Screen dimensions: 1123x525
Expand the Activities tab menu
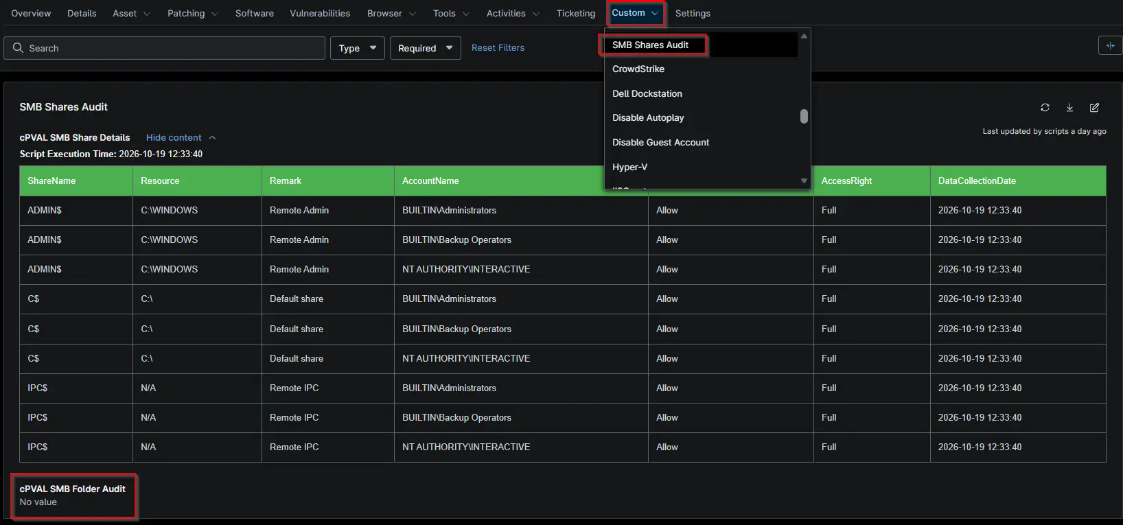coord(513,13)
